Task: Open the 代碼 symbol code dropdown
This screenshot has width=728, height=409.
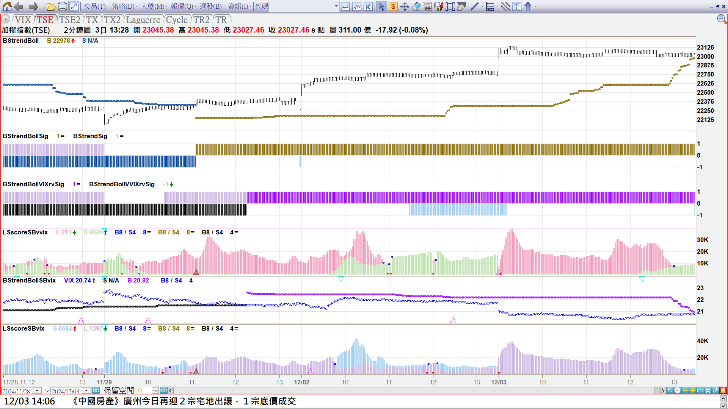Action: tap(336, 6)
